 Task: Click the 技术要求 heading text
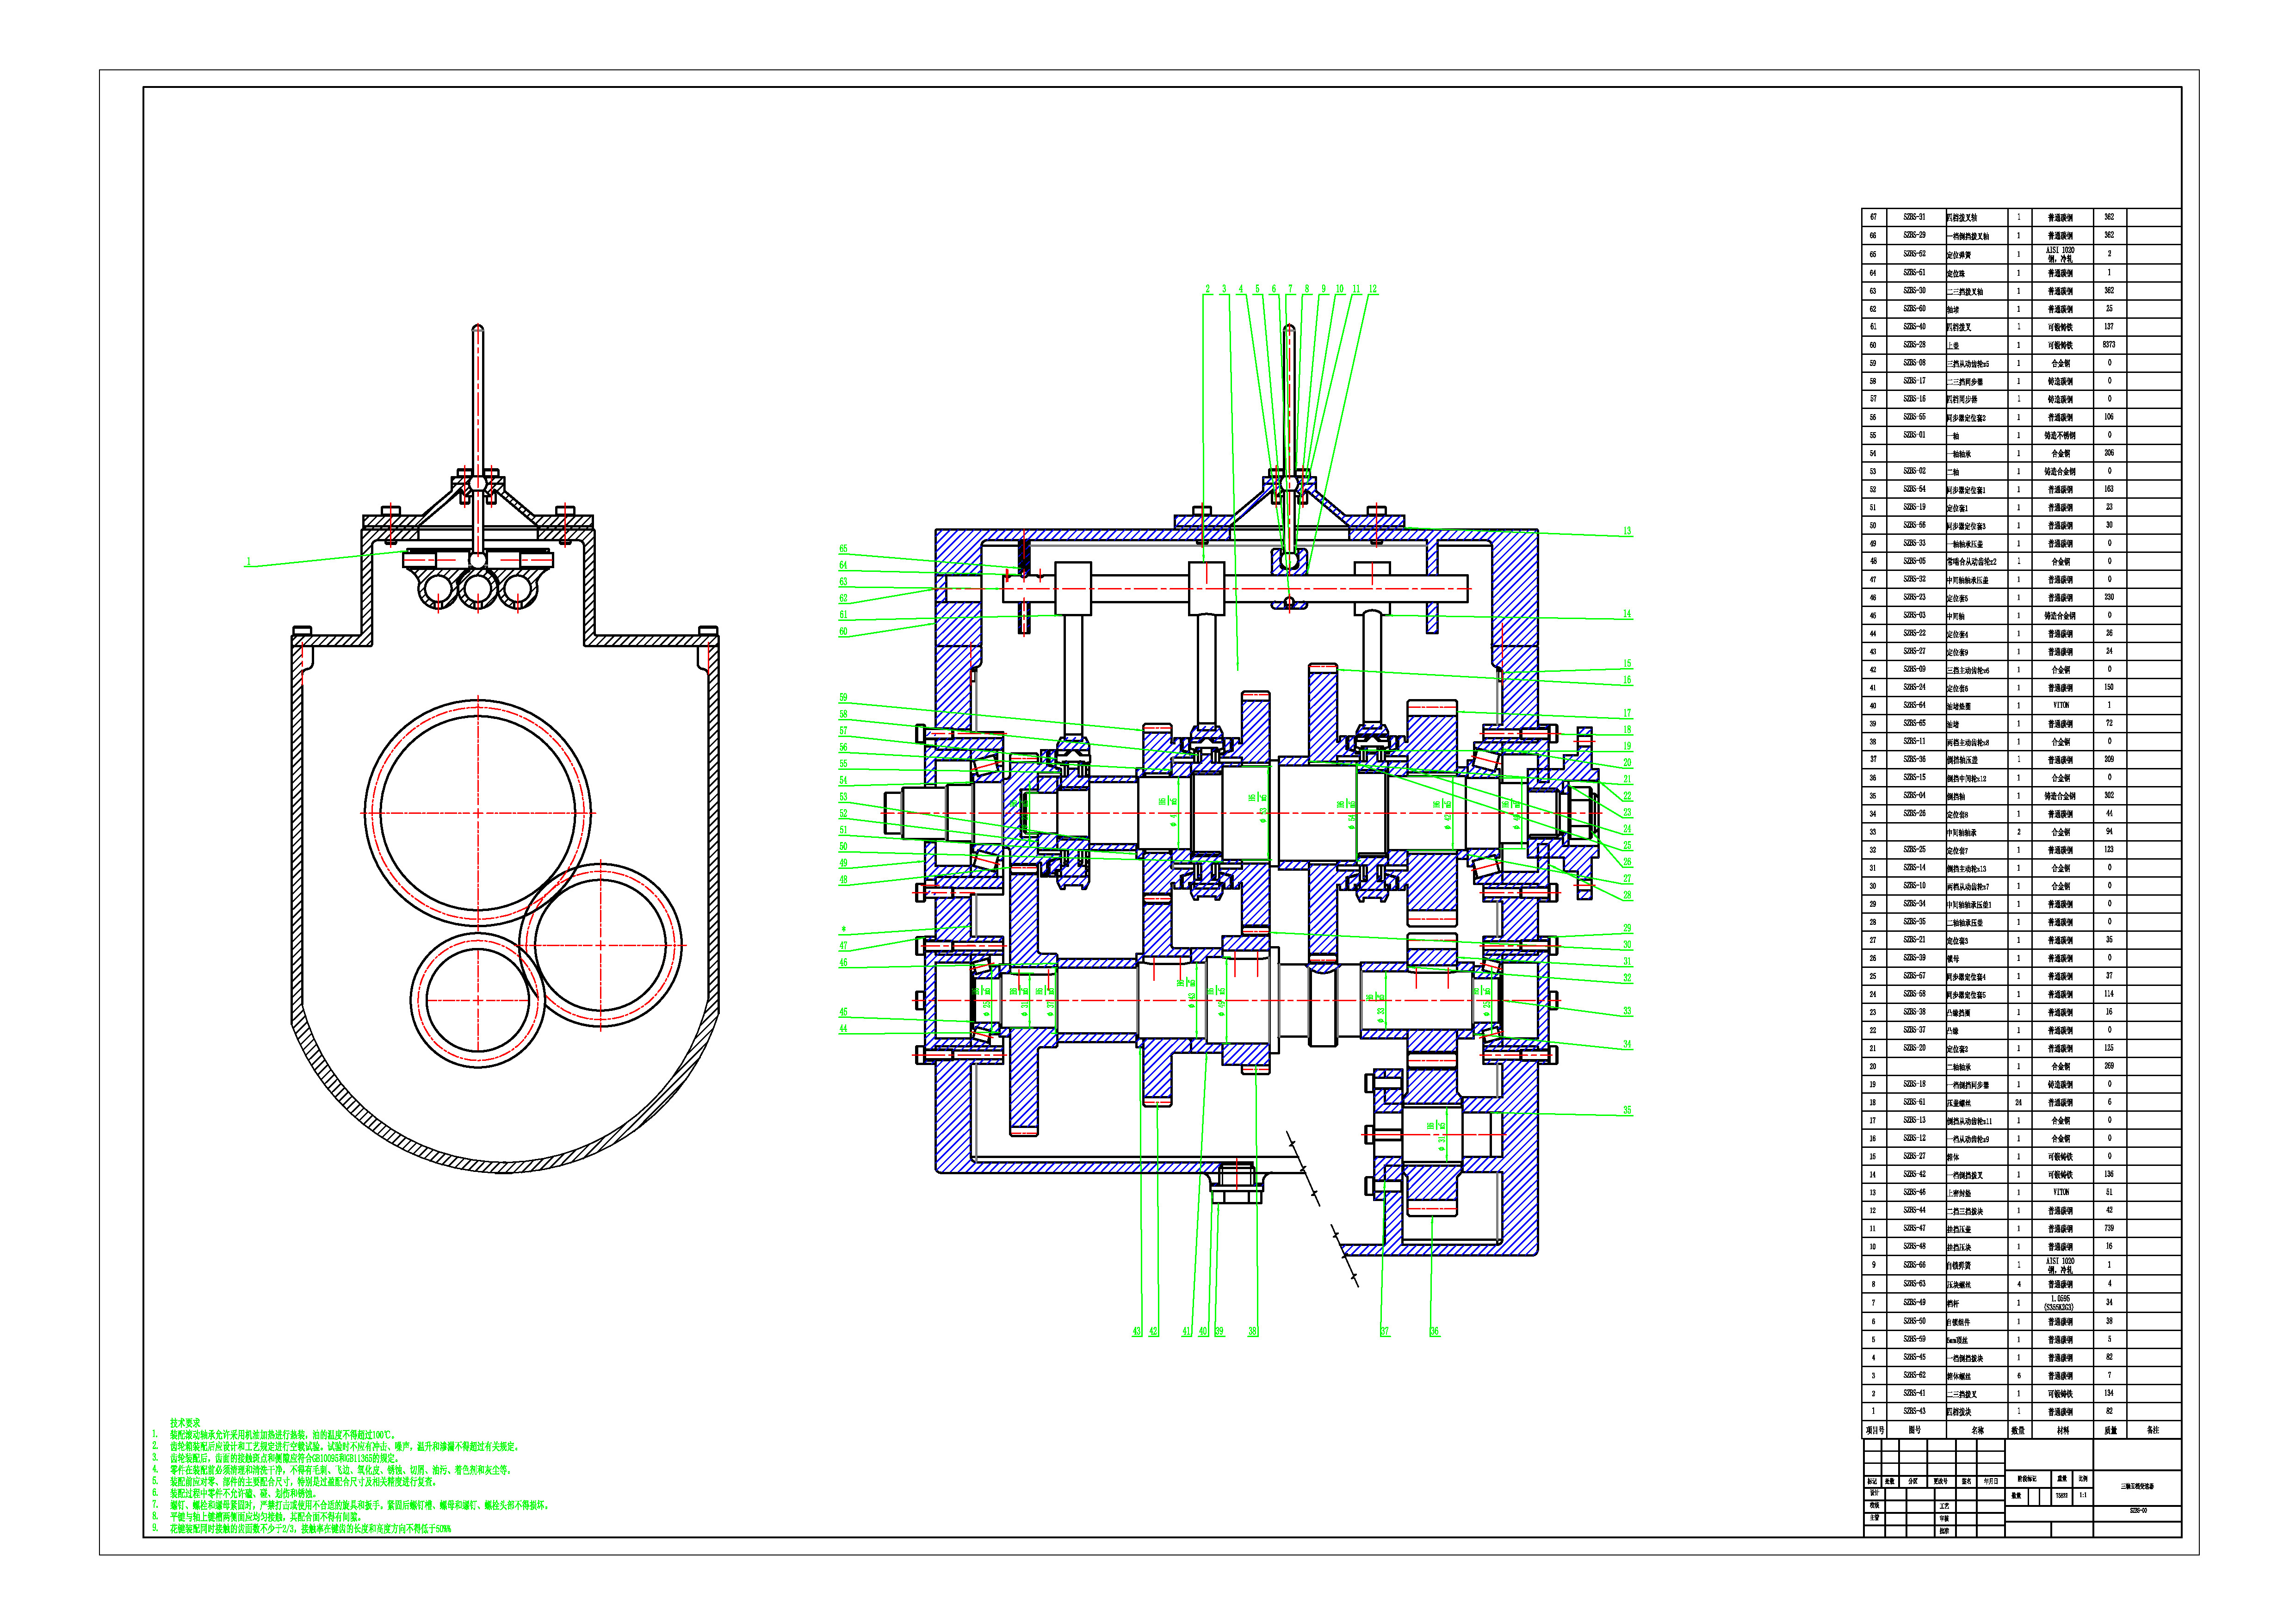coord(185,1422)
